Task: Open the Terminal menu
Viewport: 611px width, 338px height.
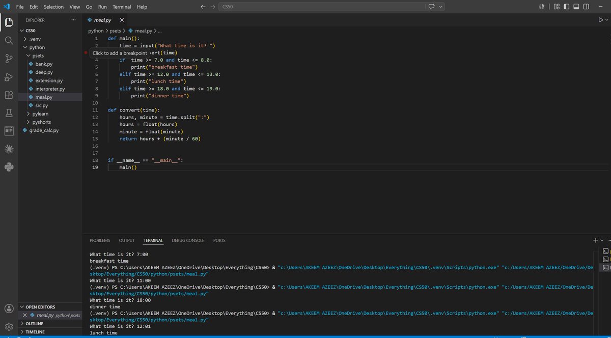Action: pyautogui.click(x=122, y=7)
